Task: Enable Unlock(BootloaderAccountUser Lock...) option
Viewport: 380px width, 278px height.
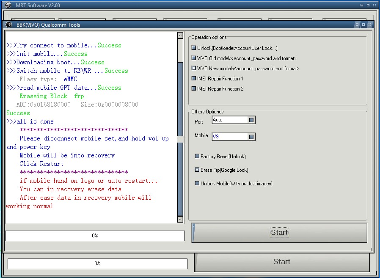Action: click(x=194, y=48)
